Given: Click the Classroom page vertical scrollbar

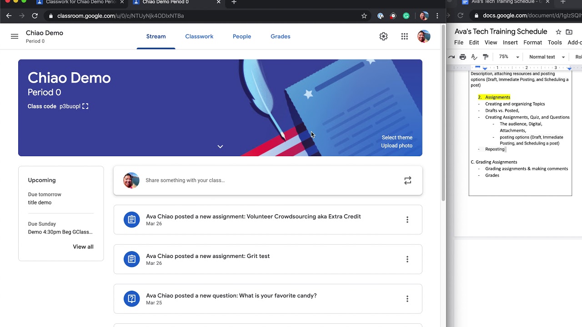Looking at the screenshot, I should click(443, 114).
